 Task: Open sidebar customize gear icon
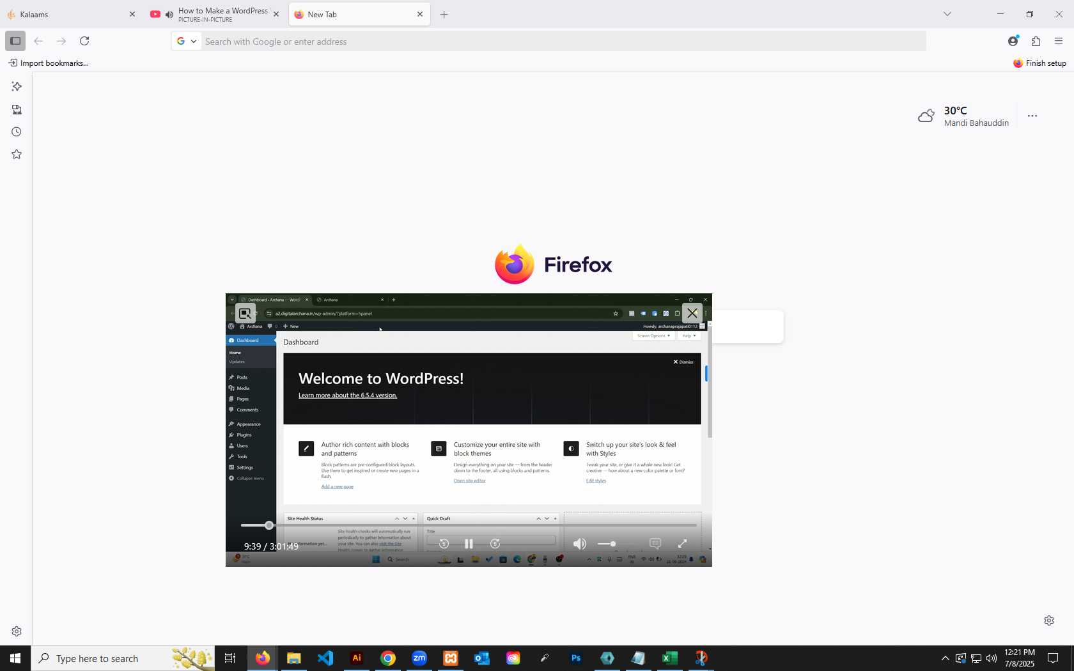[x=17, y=631]
